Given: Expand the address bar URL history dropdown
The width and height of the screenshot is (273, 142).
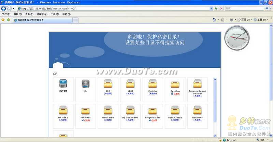Looking at the screenshot, I should tap(211, 8).
